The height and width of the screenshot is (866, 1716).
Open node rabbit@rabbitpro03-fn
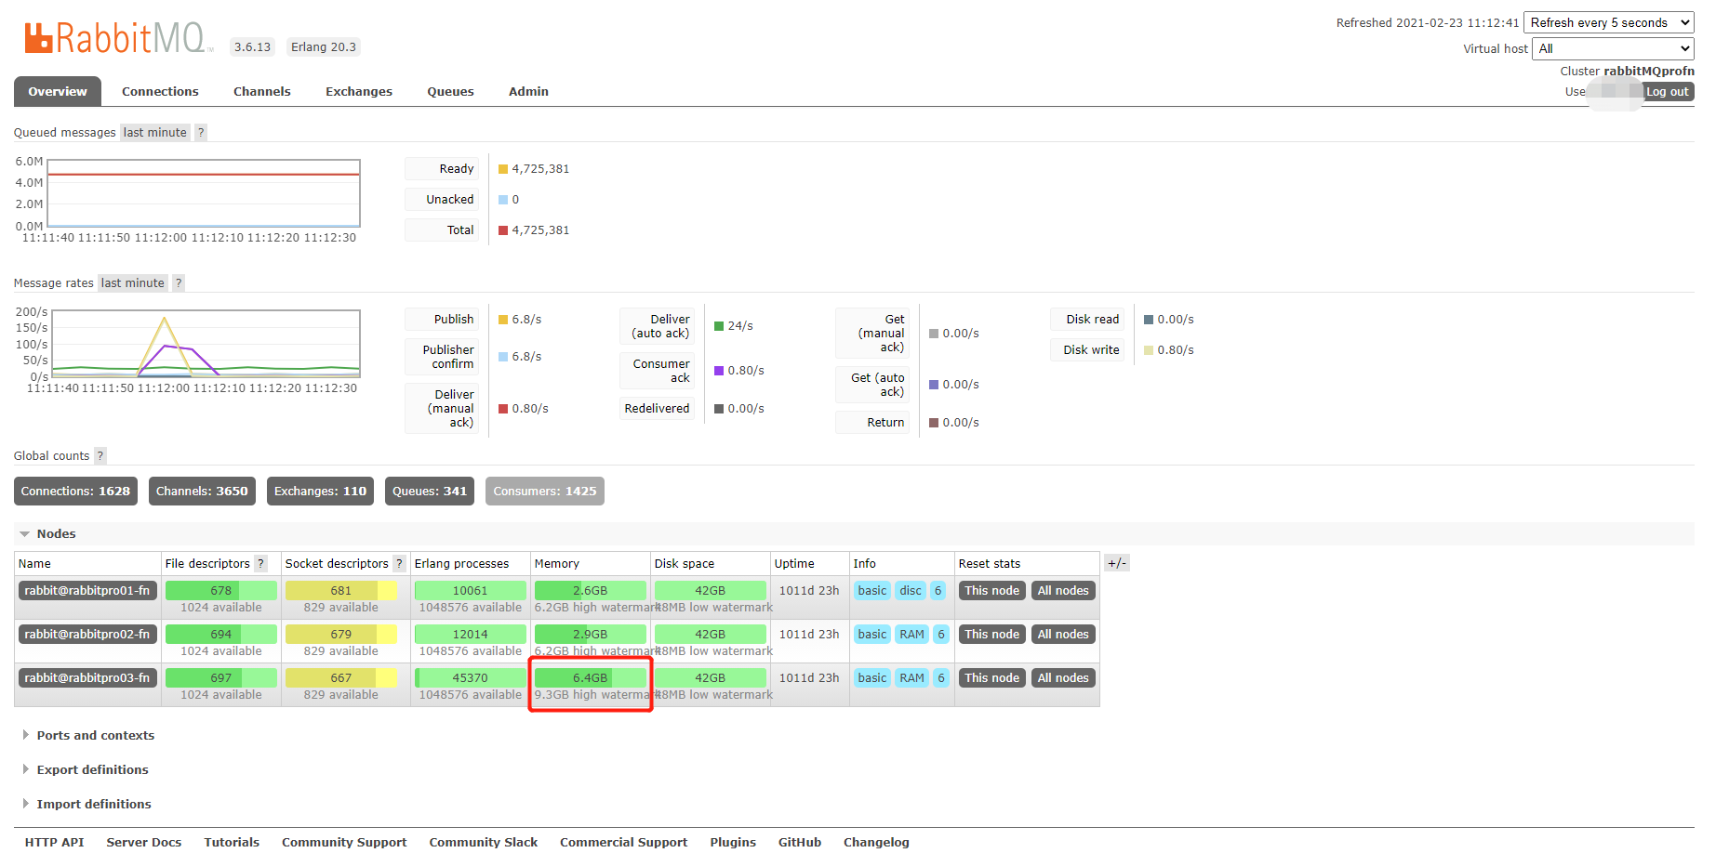(x=87, y=678)
